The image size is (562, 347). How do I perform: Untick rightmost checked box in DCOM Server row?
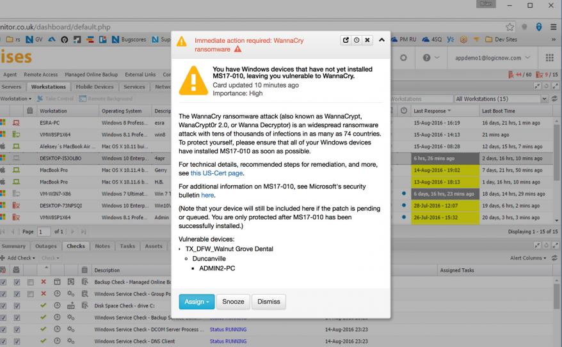(17, 330)
